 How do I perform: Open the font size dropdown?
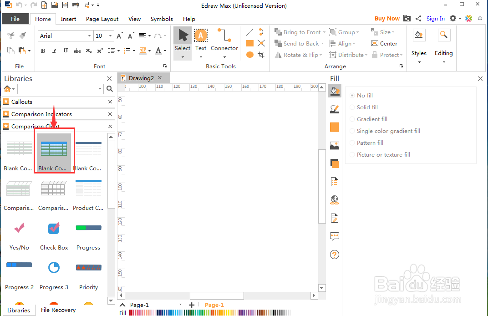point(110,36)
